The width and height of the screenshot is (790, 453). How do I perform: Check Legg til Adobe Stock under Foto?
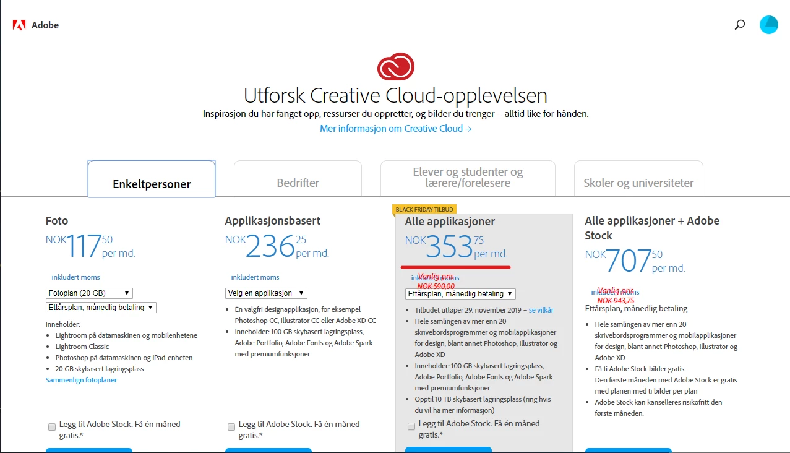52,427
